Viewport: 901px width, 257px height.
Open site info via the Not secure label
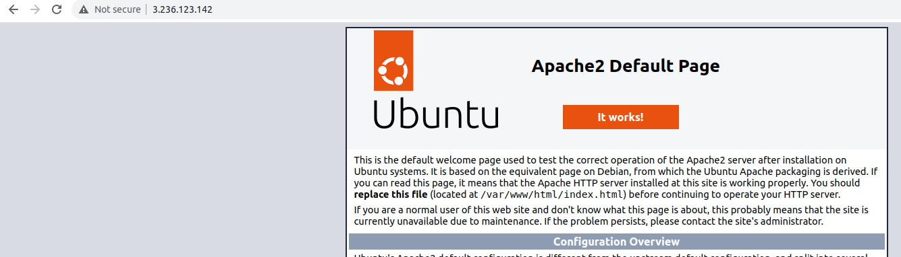(117, 9)
